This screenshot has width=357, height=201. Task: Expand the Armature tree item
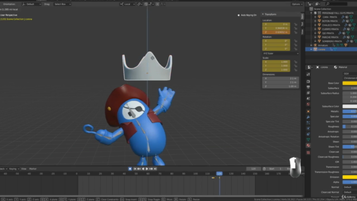pos(311,45)
